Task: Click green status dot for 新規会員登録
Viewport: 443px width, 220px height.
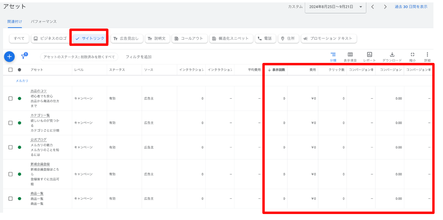Action: pos(19,174)
